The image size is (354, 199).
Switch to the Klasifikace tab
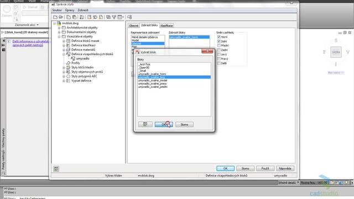[x=166, y=26]
